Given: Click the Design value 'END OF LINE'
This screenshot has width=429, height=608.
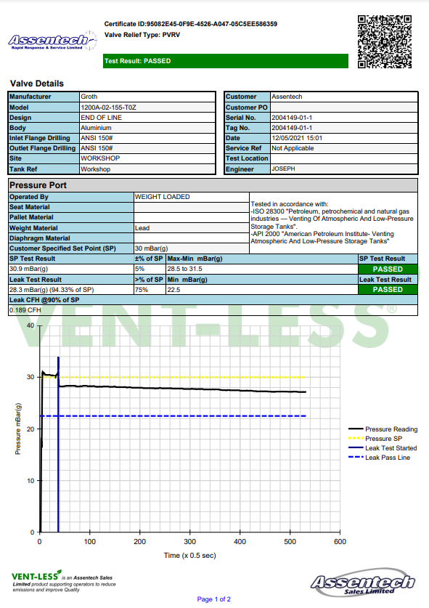Looking at the screenshot, I should click(101, 118).
